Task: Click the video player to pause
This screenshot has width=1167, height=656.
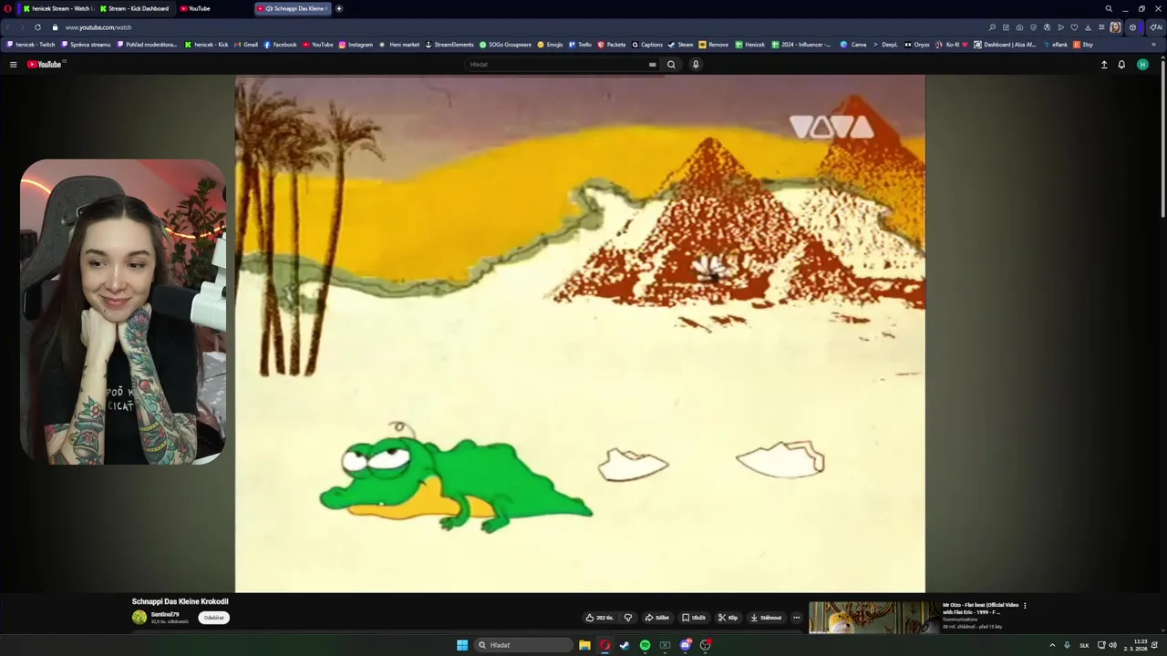Action: (580, 333)
